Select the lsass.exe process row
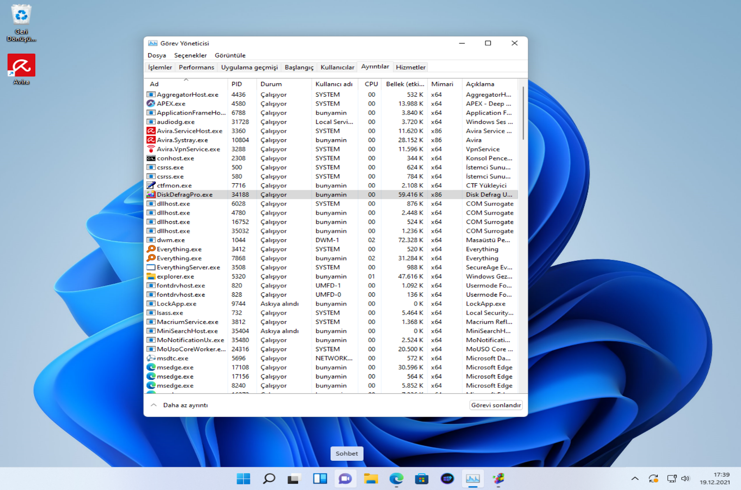Viewport: 741px width, 490px height. (x=332, y=313)
